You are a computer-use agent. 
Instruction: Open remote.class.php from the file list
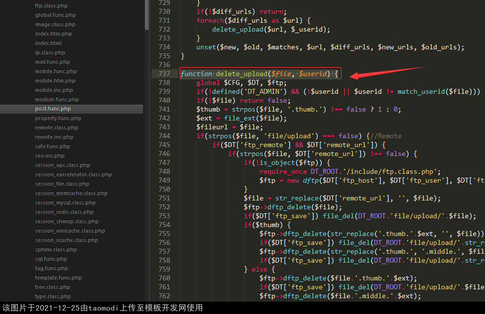[56, 127]
